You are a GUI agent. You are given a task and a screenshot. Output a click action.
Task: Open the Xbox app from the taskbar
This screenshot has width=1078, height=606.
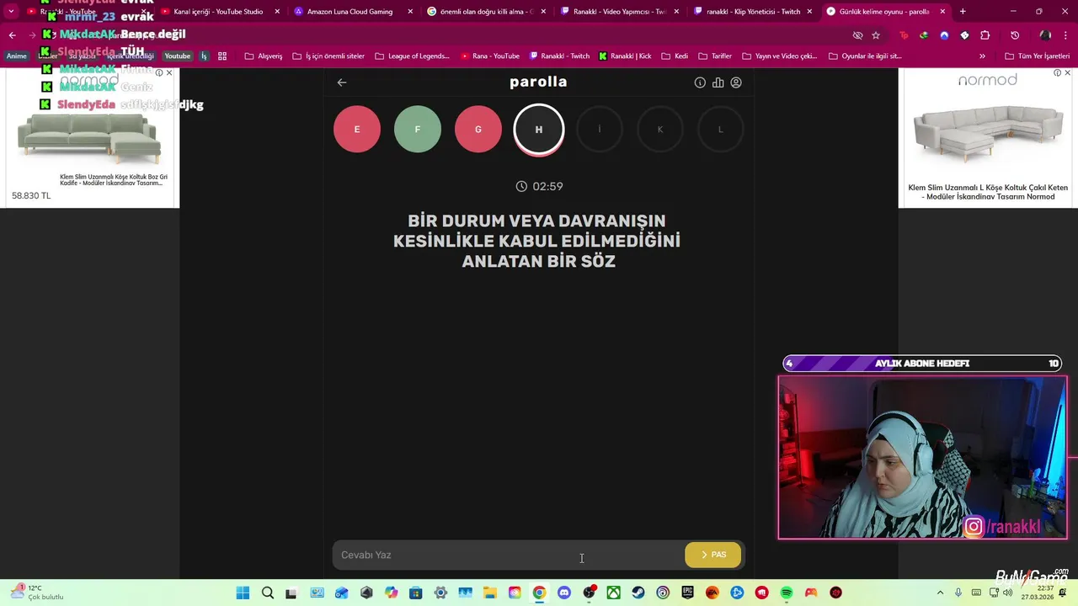[x=614, y=593]
